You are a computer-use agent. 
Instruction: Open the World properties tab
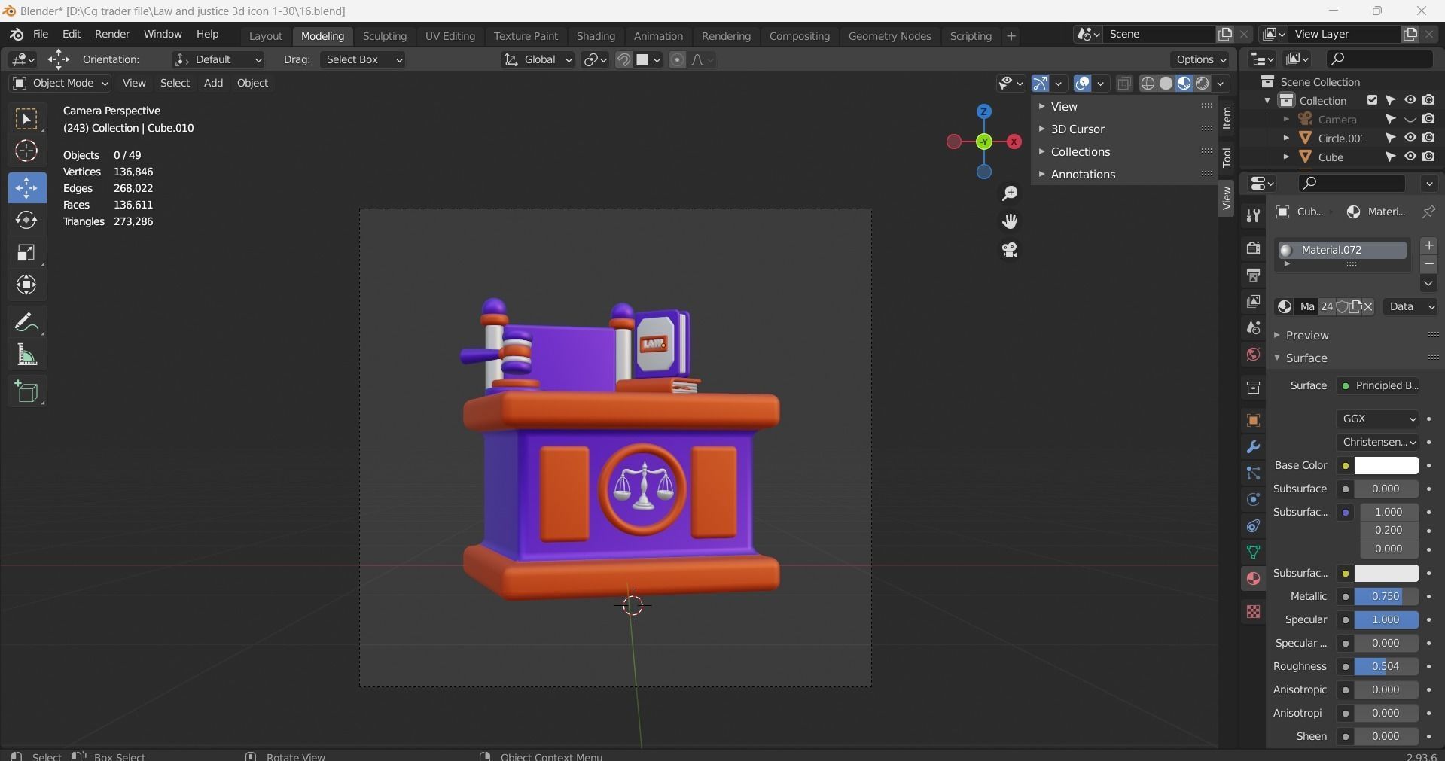coord(1253,355)
